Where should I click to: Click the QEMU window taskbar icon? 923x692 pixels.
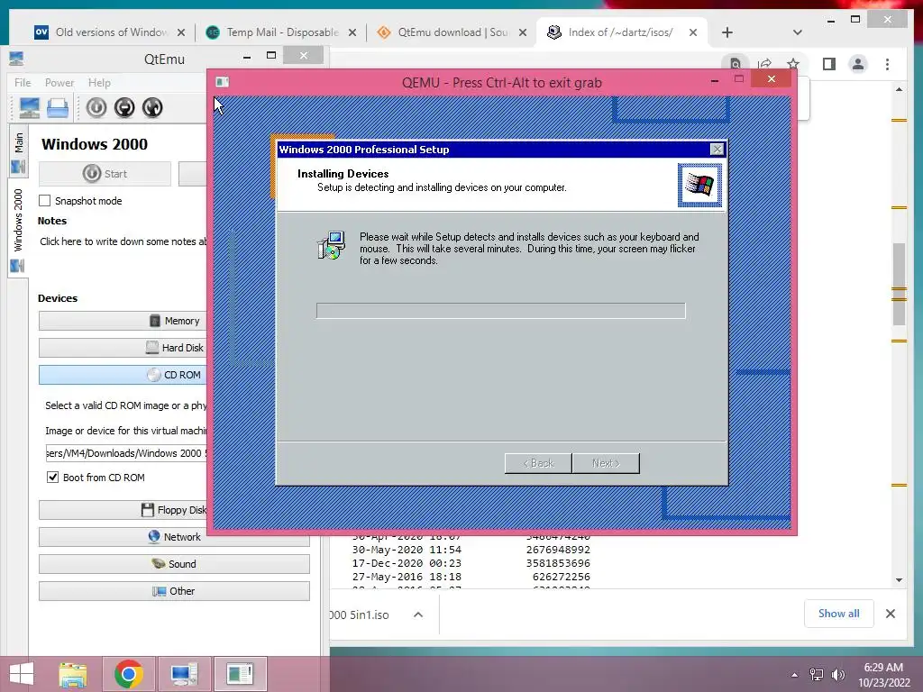tap(240, 674)
